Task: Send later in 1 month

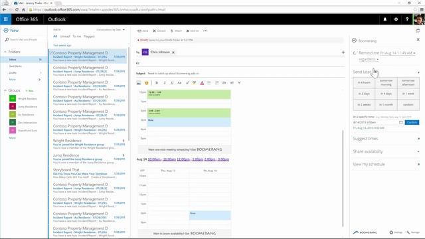Action: 386,105
